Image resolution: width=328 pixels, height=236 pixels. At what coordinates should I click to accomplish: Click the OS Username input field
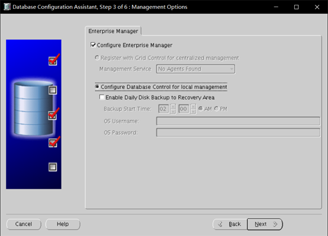pyautogui.click(x=238, y=121)
